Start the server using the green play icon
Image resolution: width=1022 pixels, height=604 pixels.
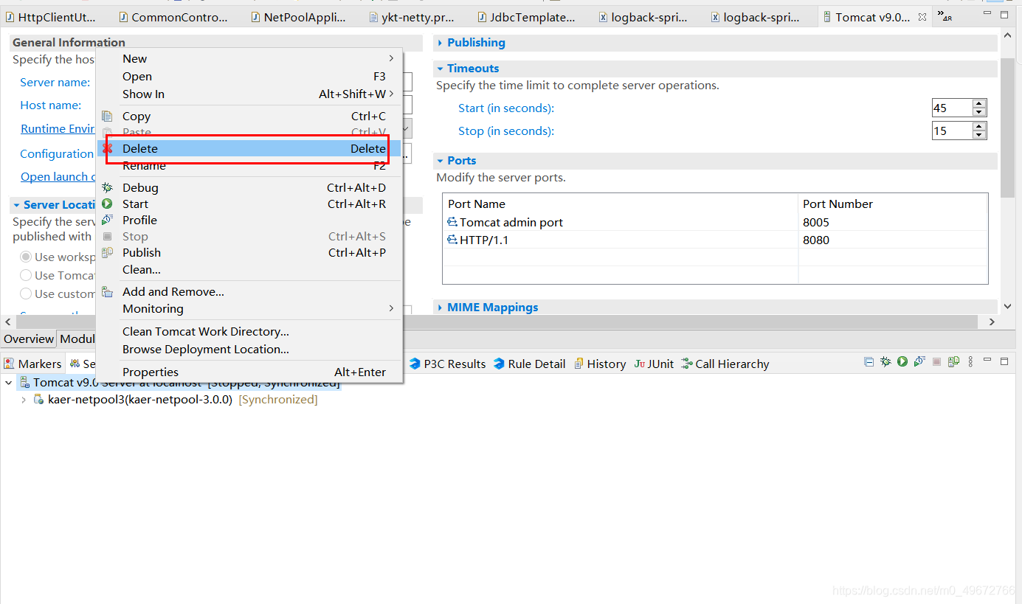click(902, 361)
